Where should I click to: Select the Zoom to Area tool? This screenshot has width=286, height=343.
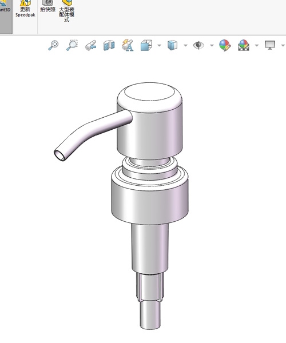point(72,45)
